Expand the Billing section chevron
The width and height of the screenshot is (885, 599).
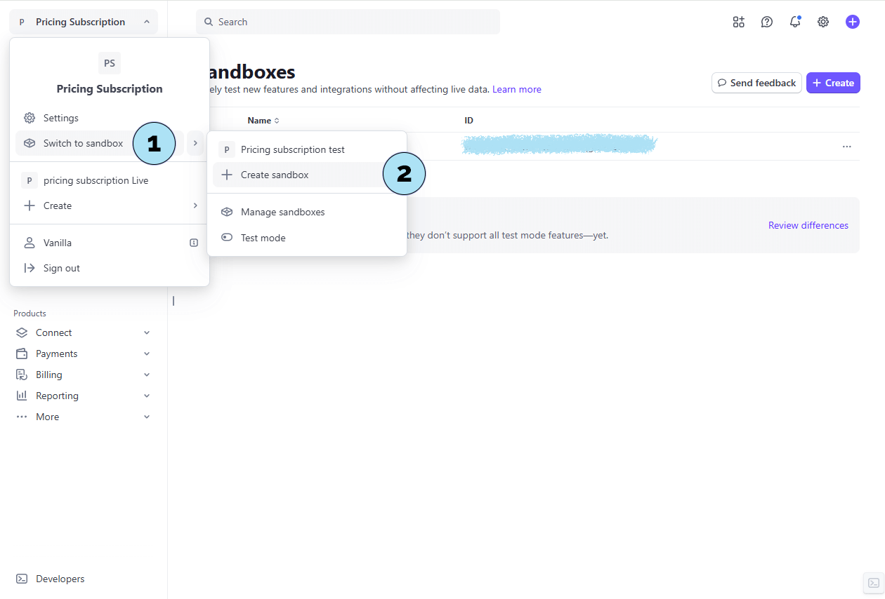tap(147, 375)
